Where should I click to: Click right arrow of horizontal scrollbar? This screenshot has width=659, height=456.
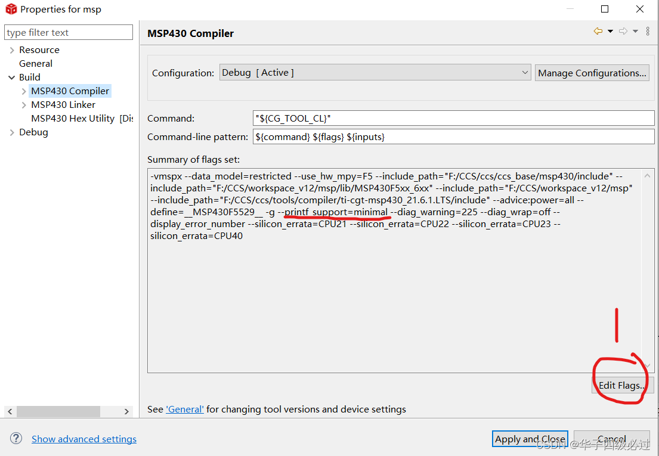(x=126, y=411)
